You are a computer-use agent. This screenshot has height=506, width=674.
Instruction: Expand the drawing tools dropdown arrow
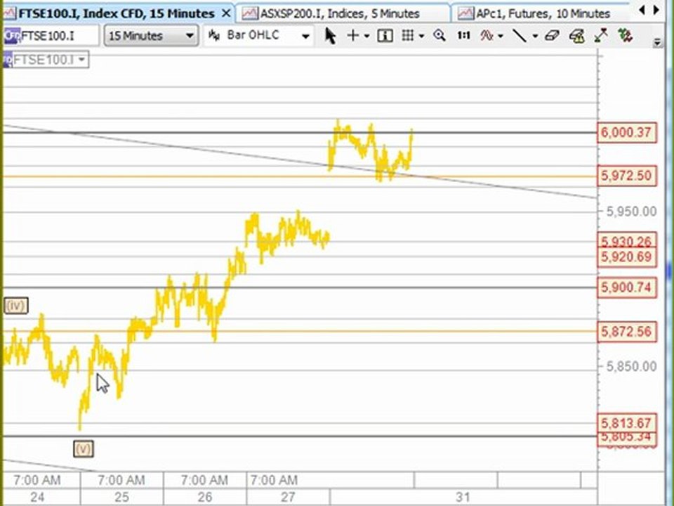(535, 36)
